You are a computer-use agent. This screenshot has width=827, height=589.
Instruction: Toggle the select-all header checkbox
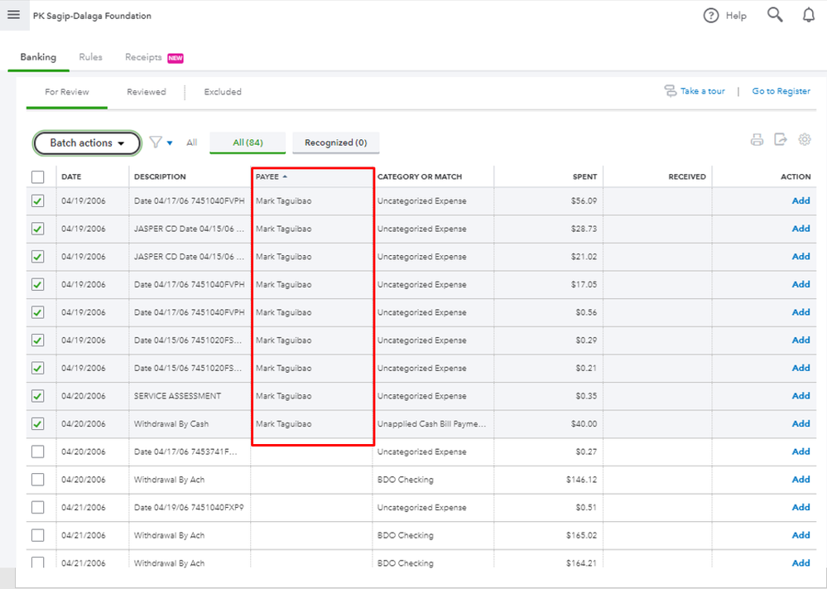click(x=38, y=176)
